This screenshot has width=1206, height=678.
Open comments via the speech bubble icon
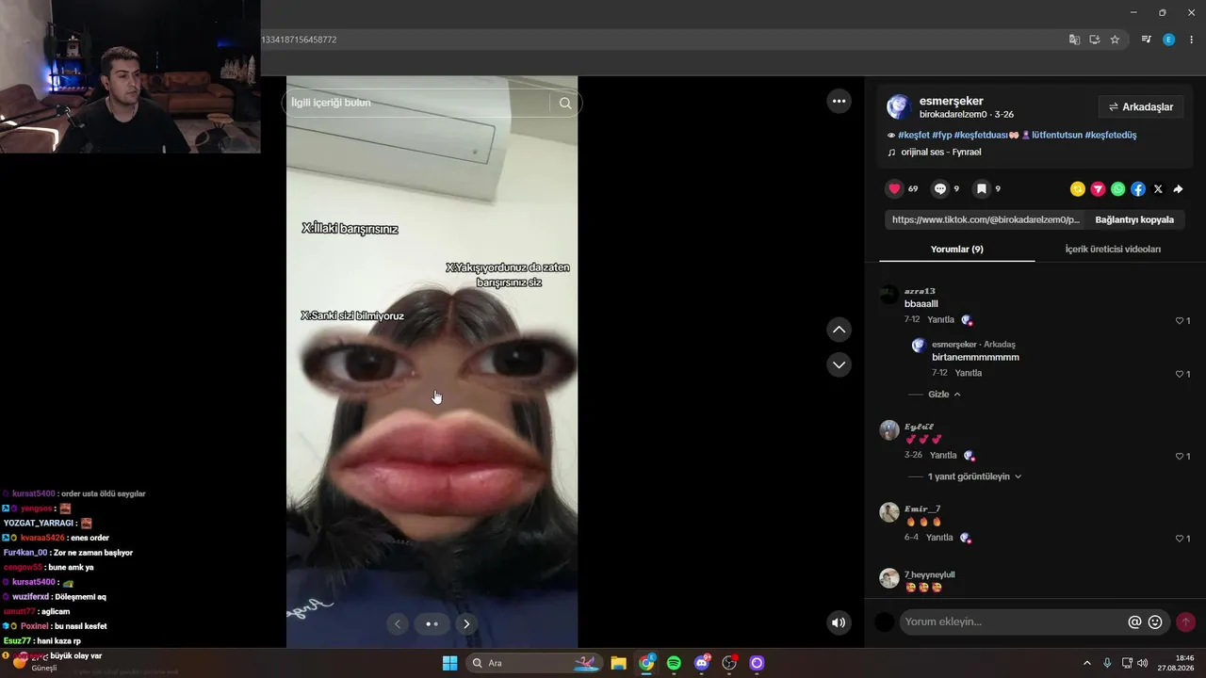coord(939,189)
